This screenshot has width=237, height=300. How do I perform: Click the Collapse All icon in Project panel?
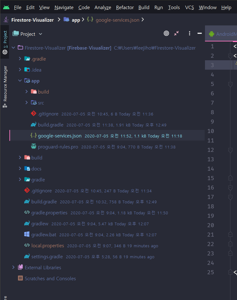(177, 34)
